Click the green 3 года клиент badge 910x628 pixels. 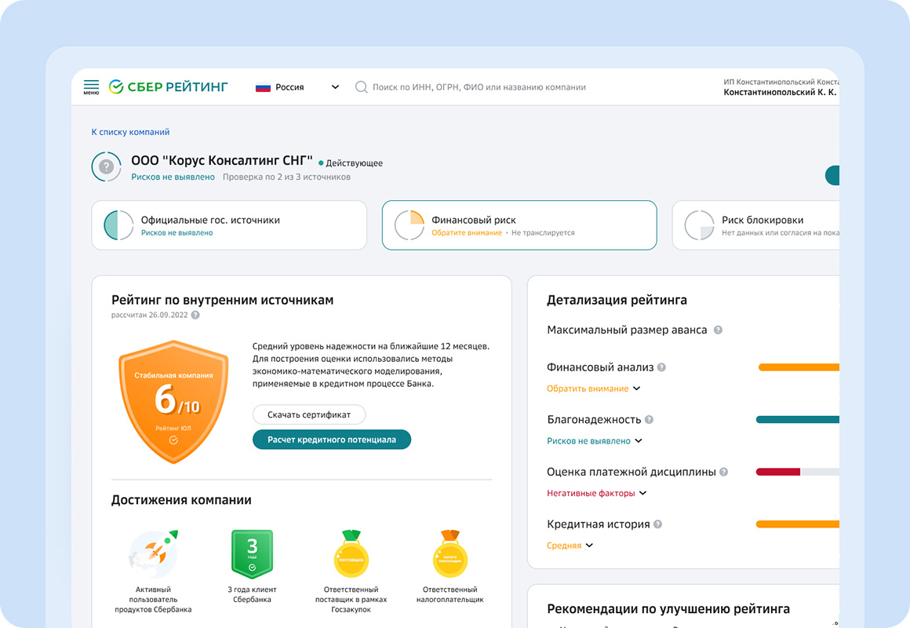pos(252,553)
